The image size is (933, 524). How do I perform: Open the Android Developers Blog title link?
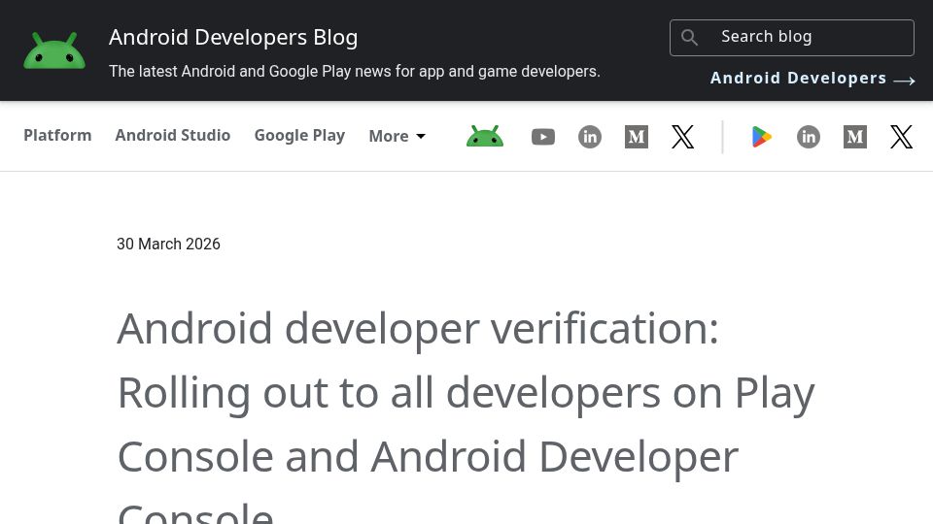pos(233,38)
